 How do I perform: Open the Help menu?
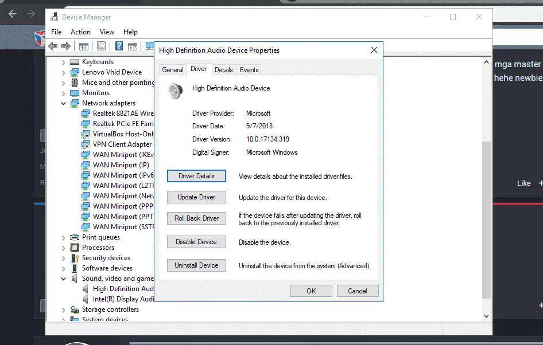130,32
